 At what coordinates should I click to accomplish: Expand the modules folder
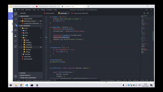click(28, 54)
